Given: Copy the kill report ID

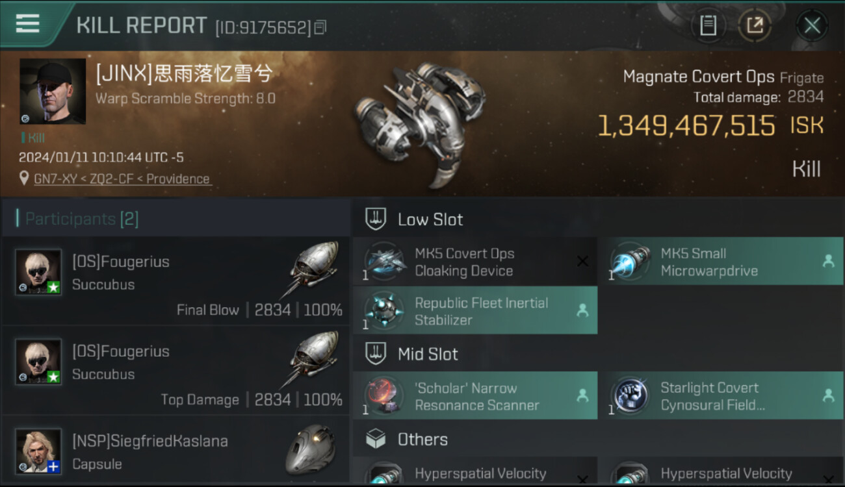Looking at the screenshot, I should 320,27.
